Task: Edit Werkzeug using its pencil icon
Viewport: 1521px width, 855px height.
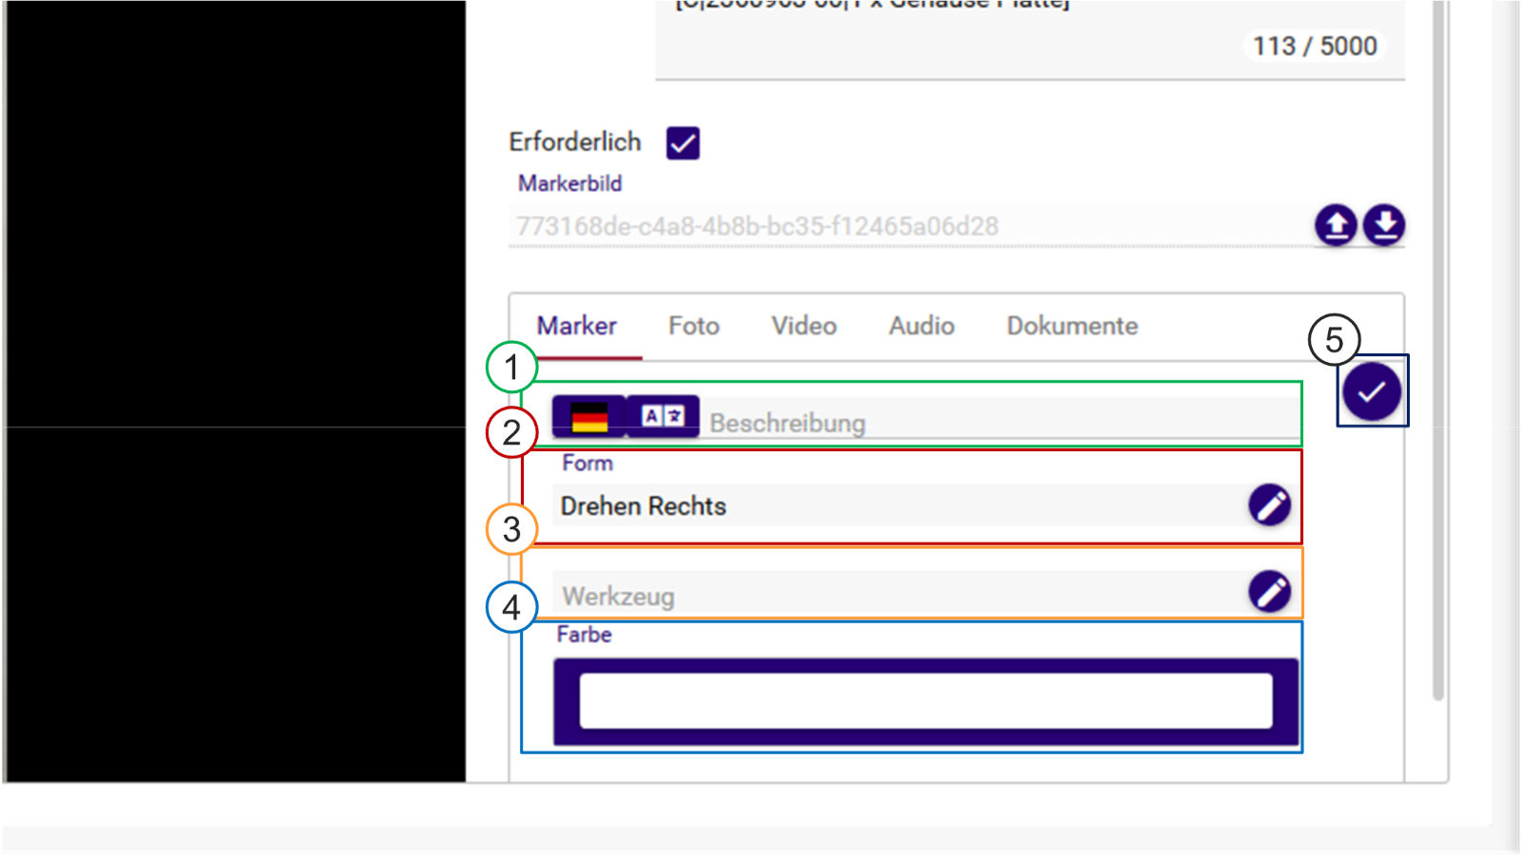Action: (x=1269, y=592)
